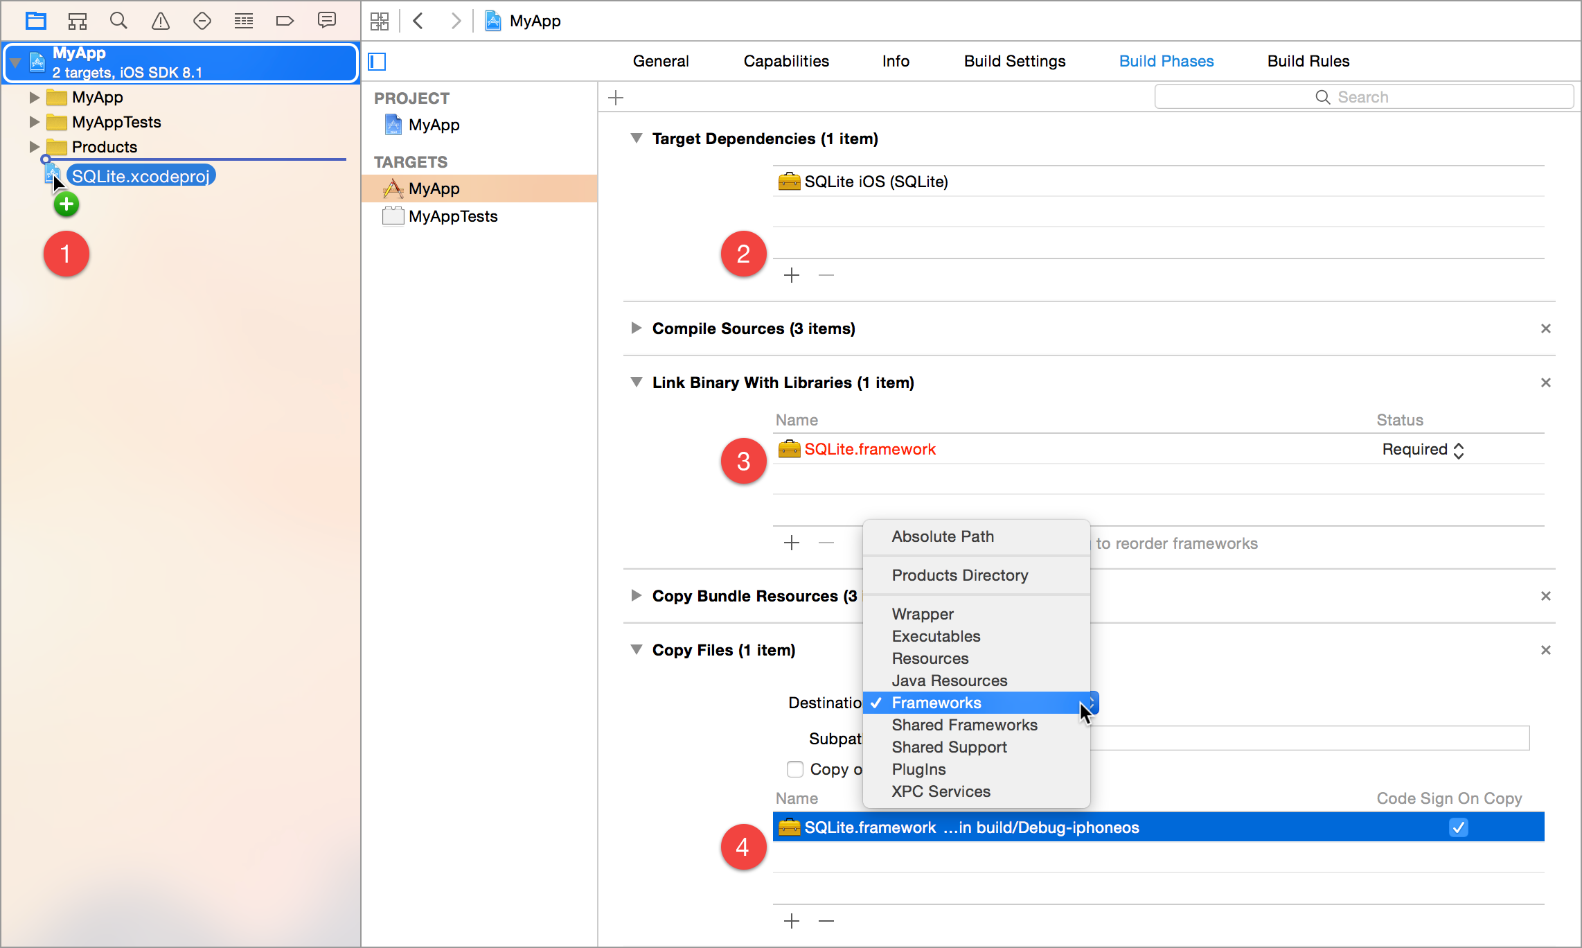Open the report navigator speech-bubble icon
Screen dimensions: 1582x948
click(x=326, y=21)
